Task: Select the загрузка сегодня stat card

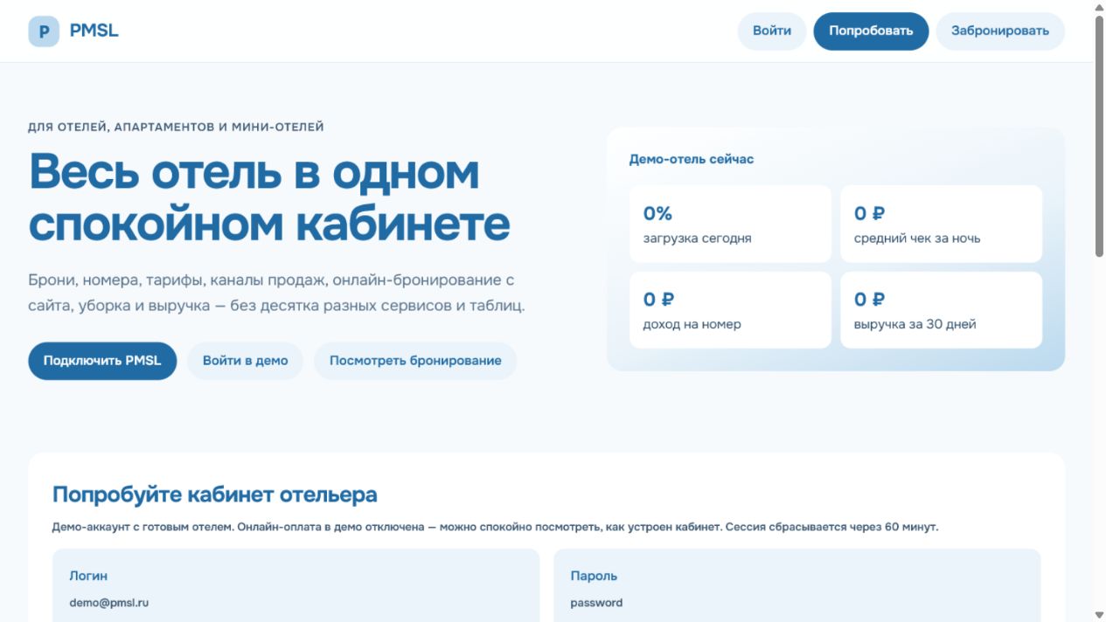Action: tap(730, 224)
